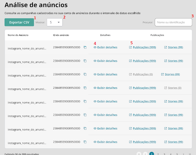
Task: Select current page 1 in pagination
Action: pos(152,154)
